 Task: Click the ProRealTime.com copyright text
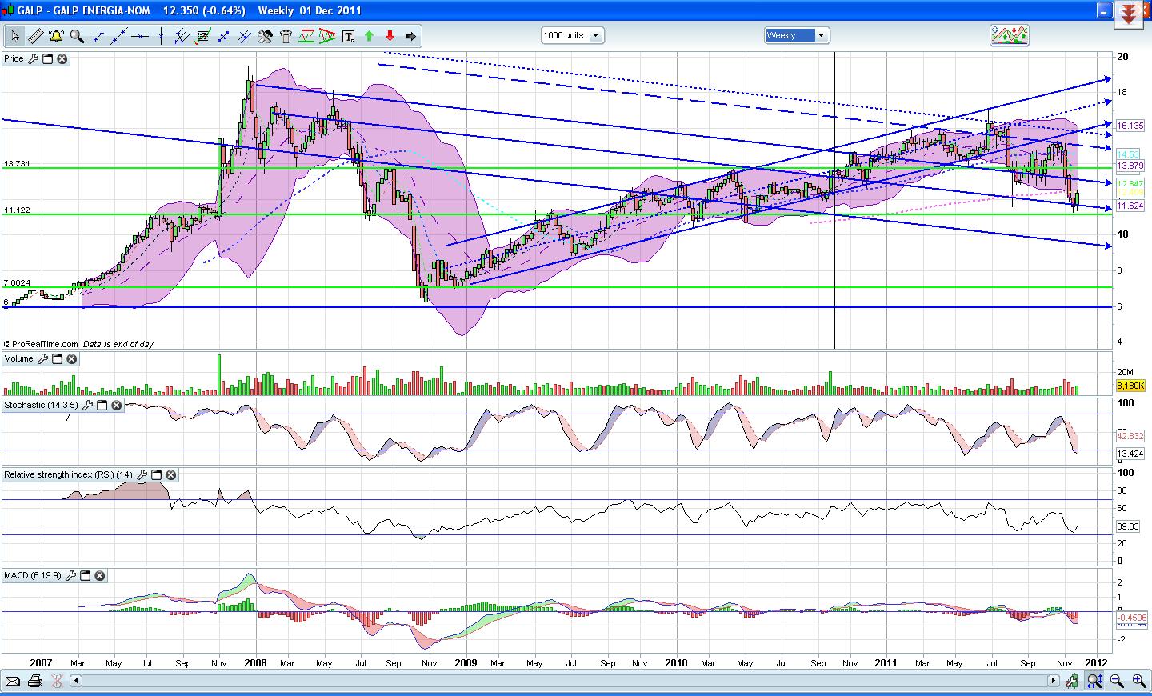[x=41, y=344]
